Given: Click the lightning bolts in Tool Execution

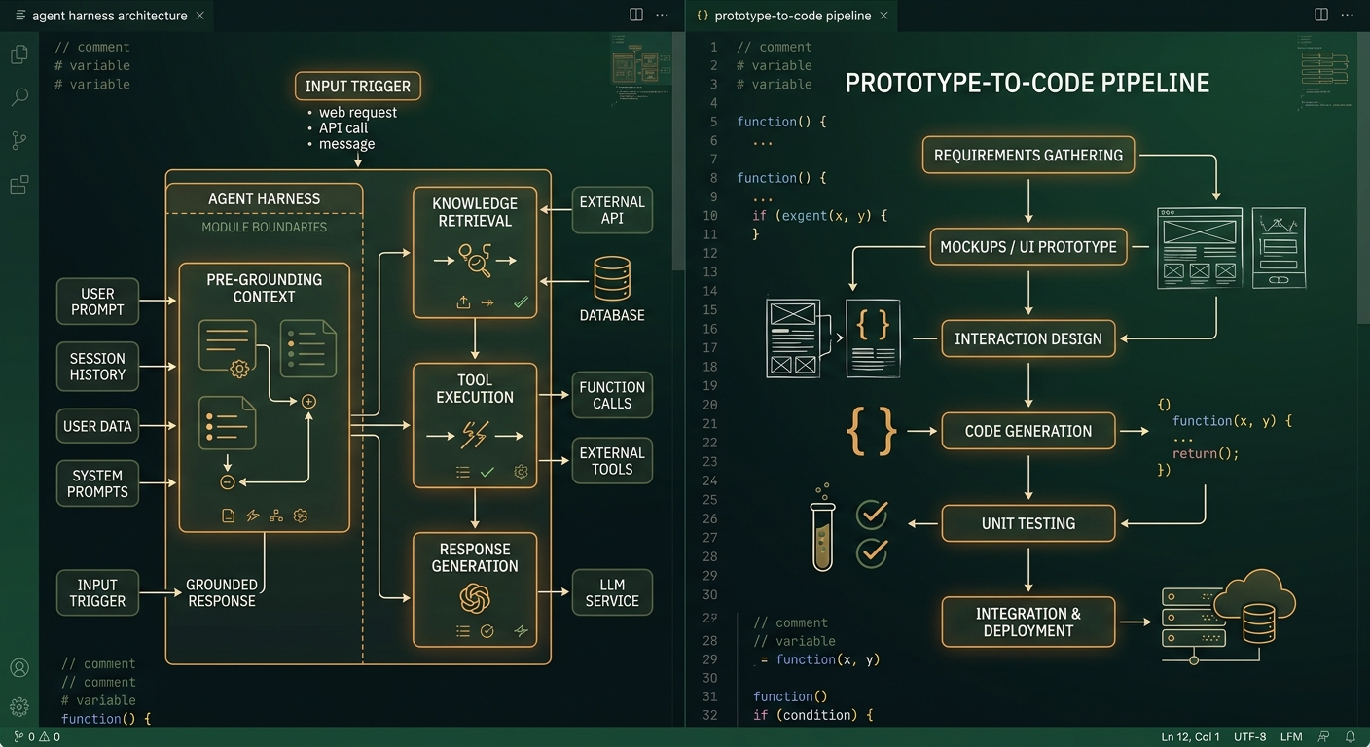Looking at the screenshot, I should tap(474, 436).
